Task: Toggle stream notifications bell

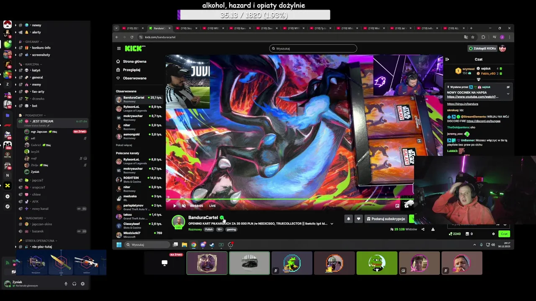Action: point(348,219)
